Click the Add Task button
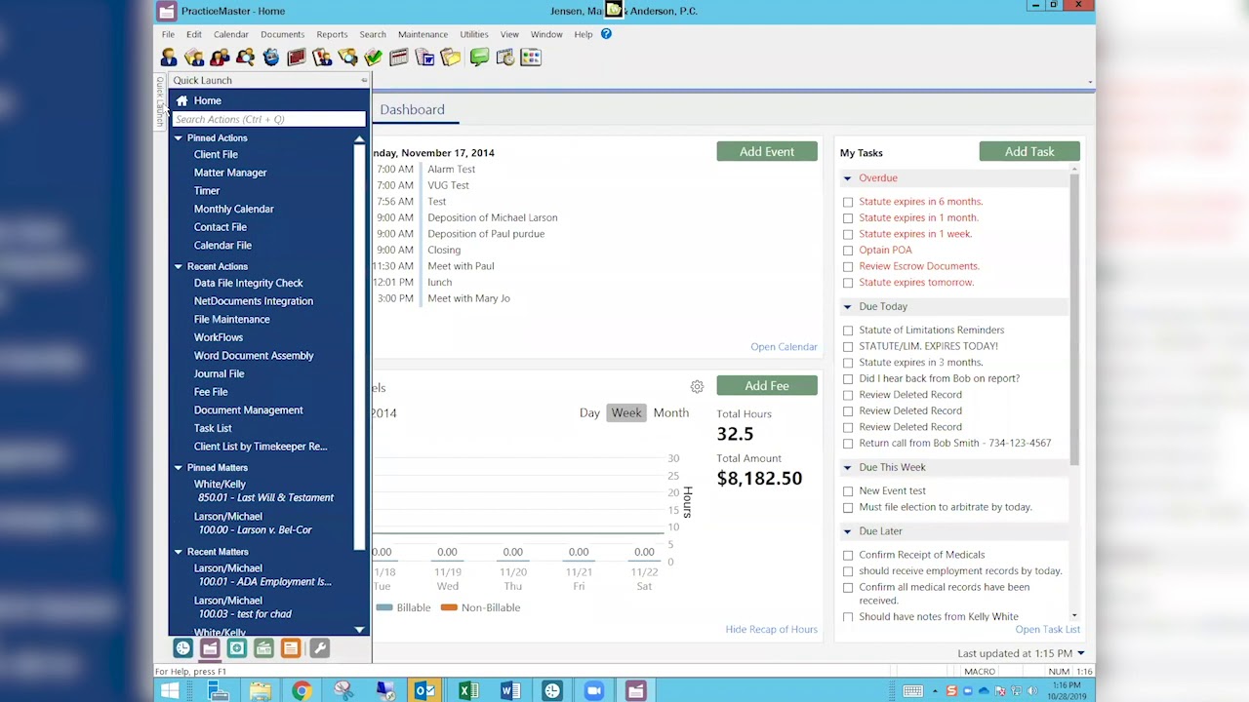Image resolution: width=1249 pixels, height=702 pixels. (x=1029, y=151)
